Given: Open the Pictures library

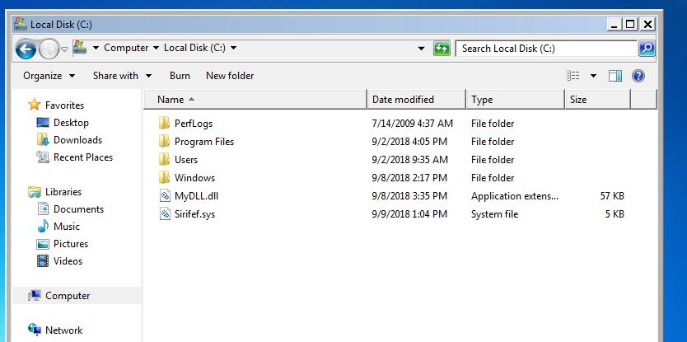Looking at the screenshot, I should pyautogui.click(x=63, y=244).
